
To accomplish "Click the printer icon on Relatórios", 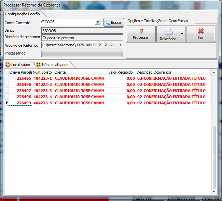I will coord(169,32).
